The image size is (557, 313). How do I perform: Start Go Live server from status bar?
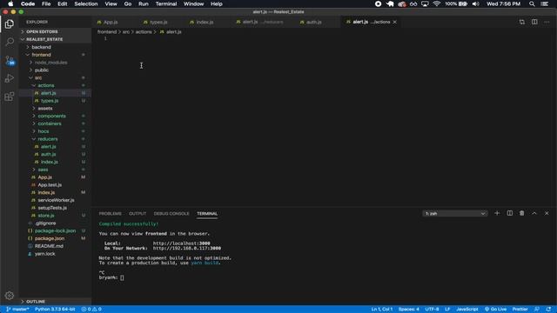[495, 310]
